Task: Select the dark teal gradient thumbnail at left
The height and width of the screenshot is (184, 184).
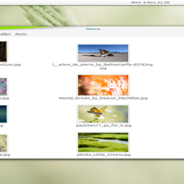Action: tap(4, 114)
